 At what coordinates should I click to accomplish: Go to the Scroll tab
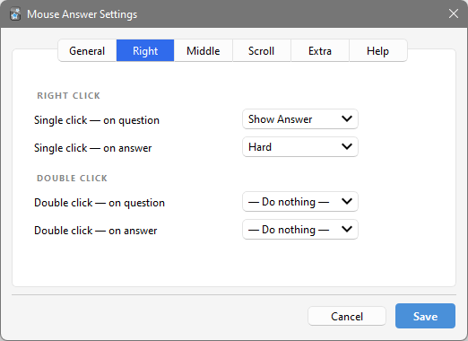[x=261, y=50]
